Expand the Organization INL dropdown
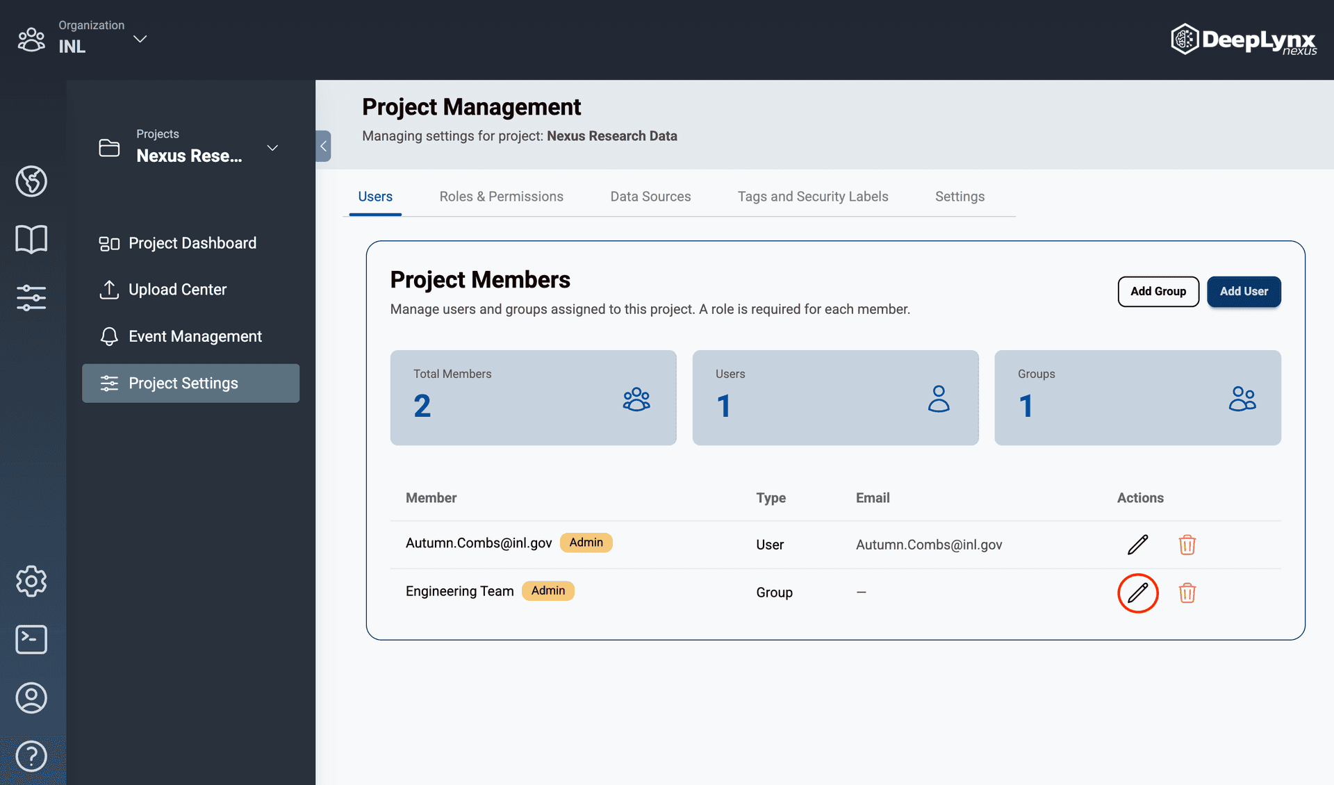 [x=140, y=39]
